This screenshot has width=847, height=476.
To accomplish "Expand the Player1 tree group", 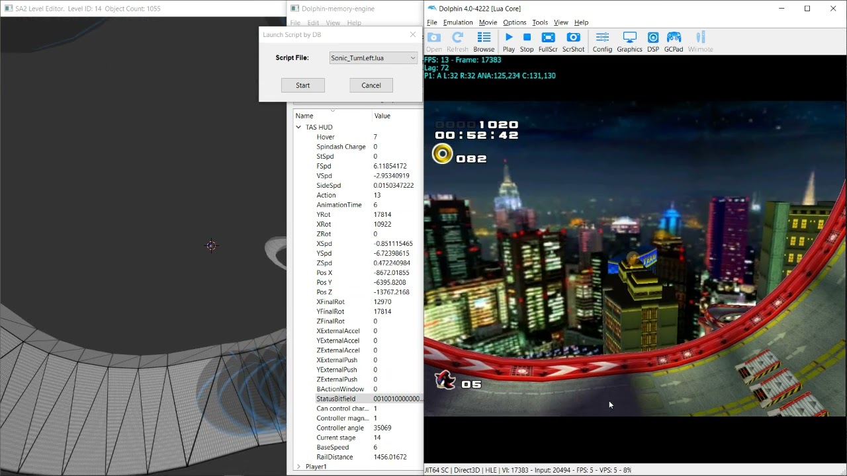I will [x=298, y=467].
